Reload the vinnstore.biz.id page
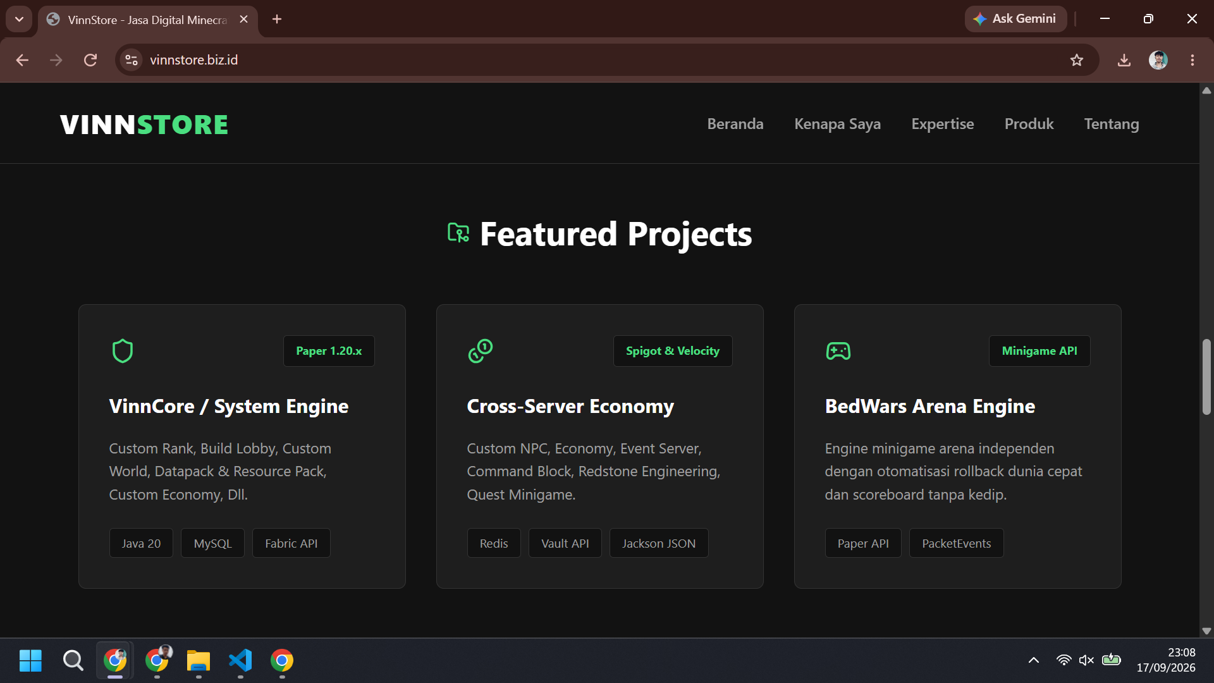This screenshot has height=683, width=1214. pyautogui.click(x=90, y=60)
